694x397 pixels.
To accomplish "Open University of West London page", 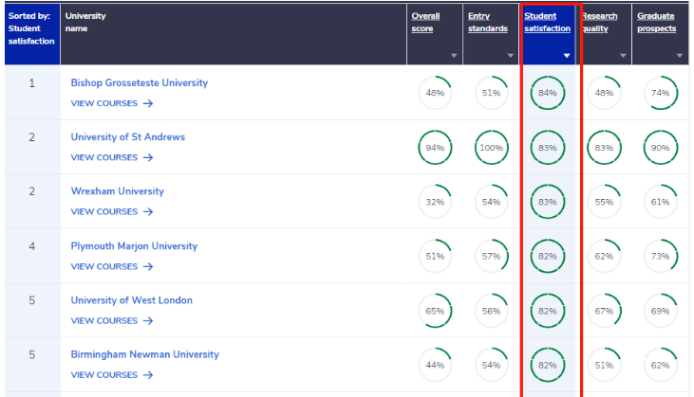I will pos(131,300).
